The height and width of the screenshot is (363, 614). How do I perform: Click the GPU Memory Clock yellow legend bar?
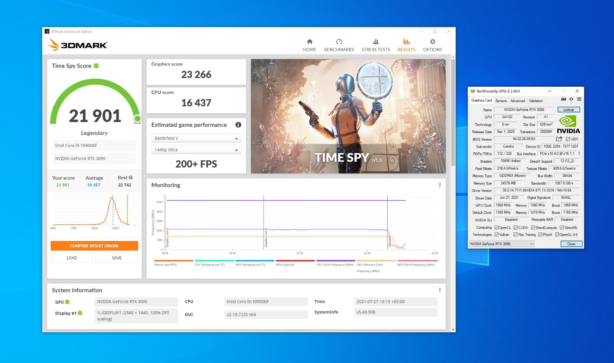[x=376, y=261]
